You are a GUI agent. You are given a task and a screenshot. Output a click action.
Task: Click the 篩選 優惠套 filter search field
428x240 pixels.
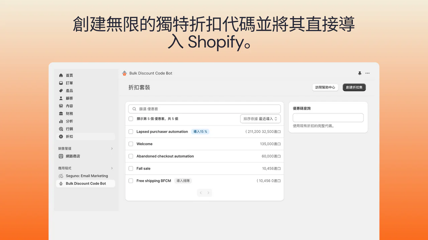pos(204,109)
